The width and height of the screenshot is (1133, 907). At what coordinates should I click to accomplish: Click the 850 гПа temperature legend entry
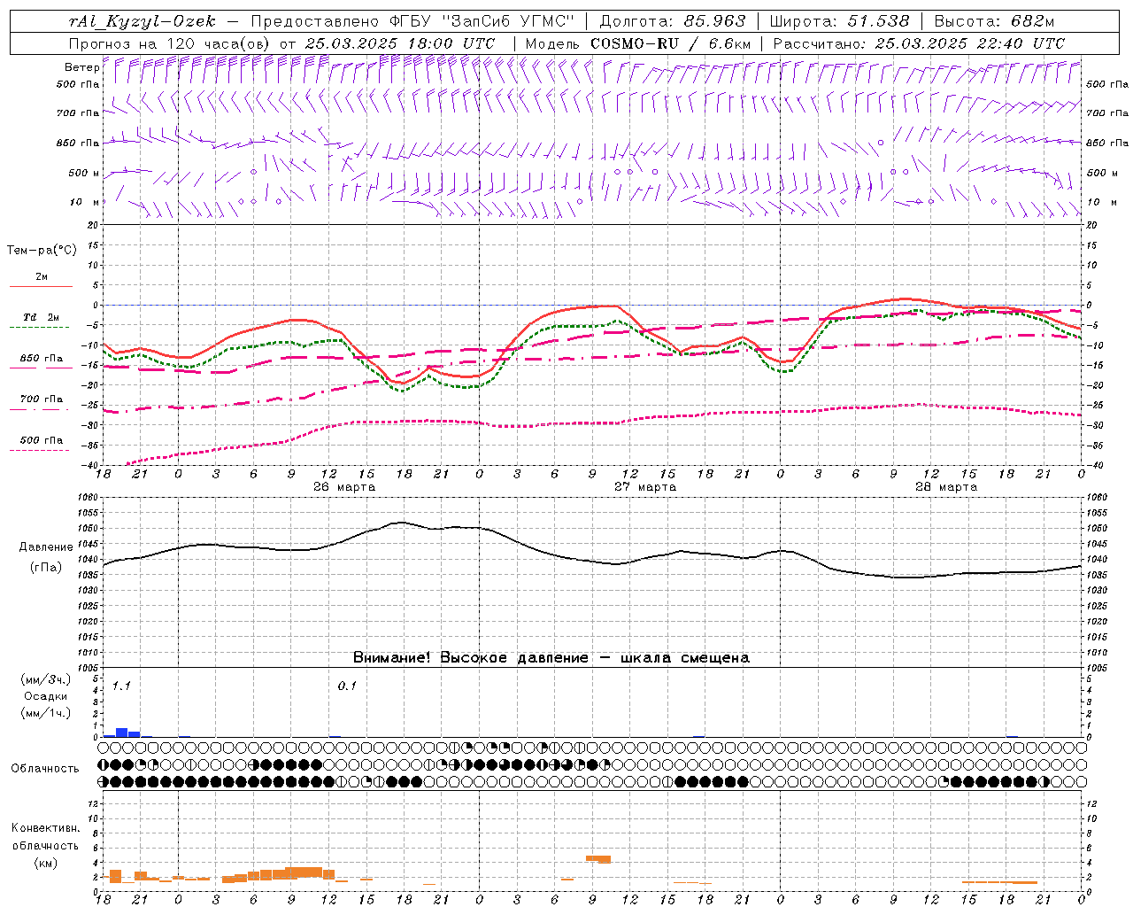click(x=42, y=359)
